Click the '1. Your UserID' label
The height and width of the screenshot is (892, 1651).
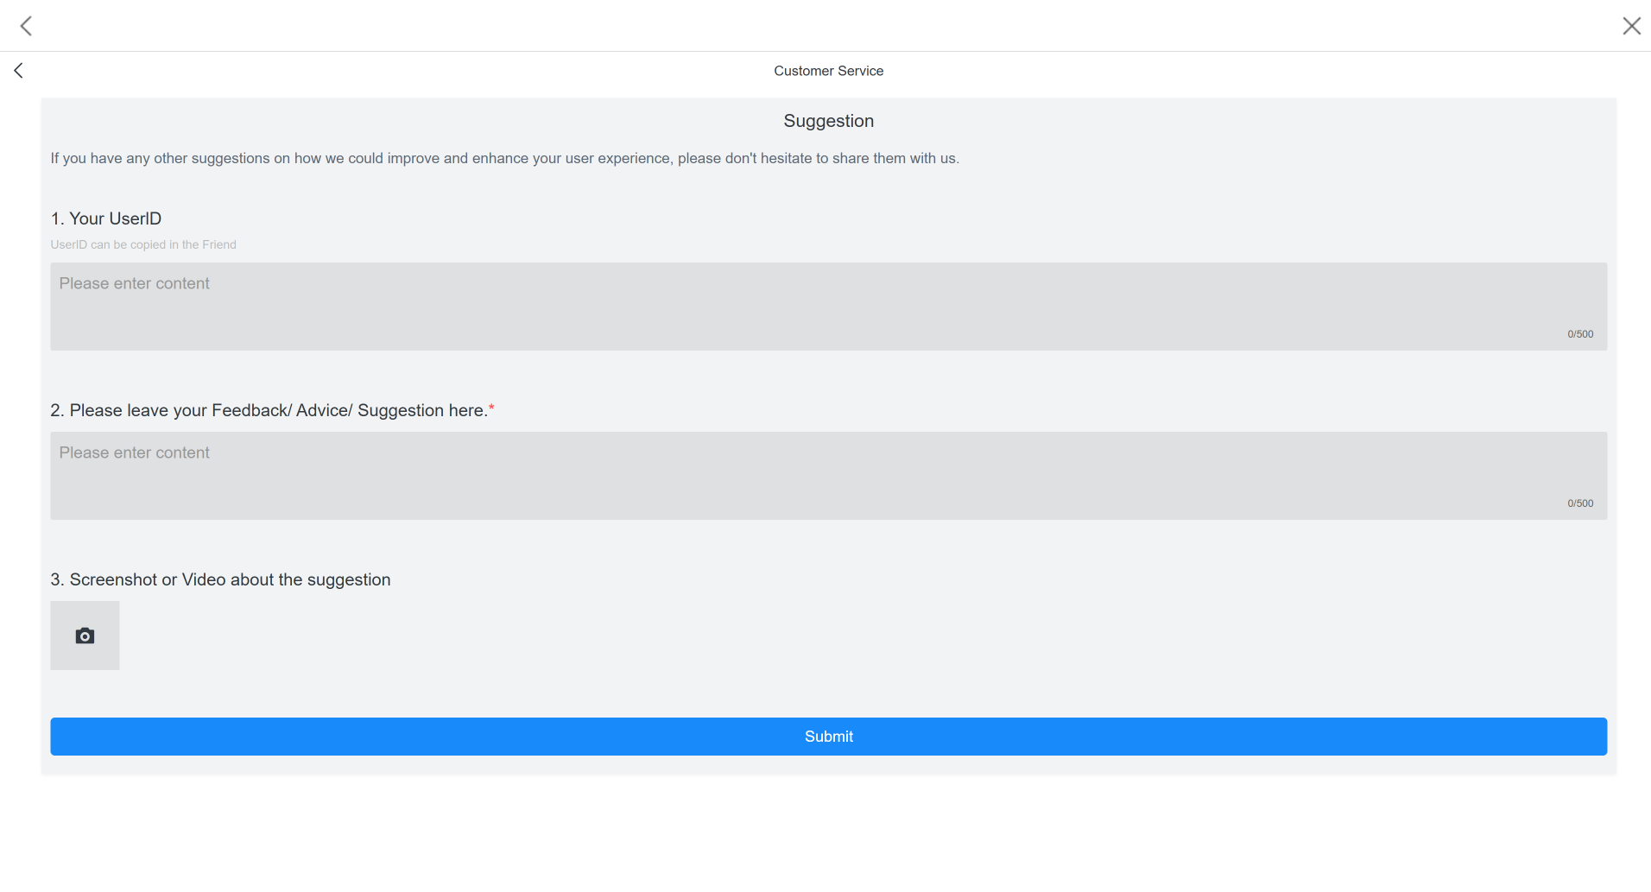click(106, 218)
